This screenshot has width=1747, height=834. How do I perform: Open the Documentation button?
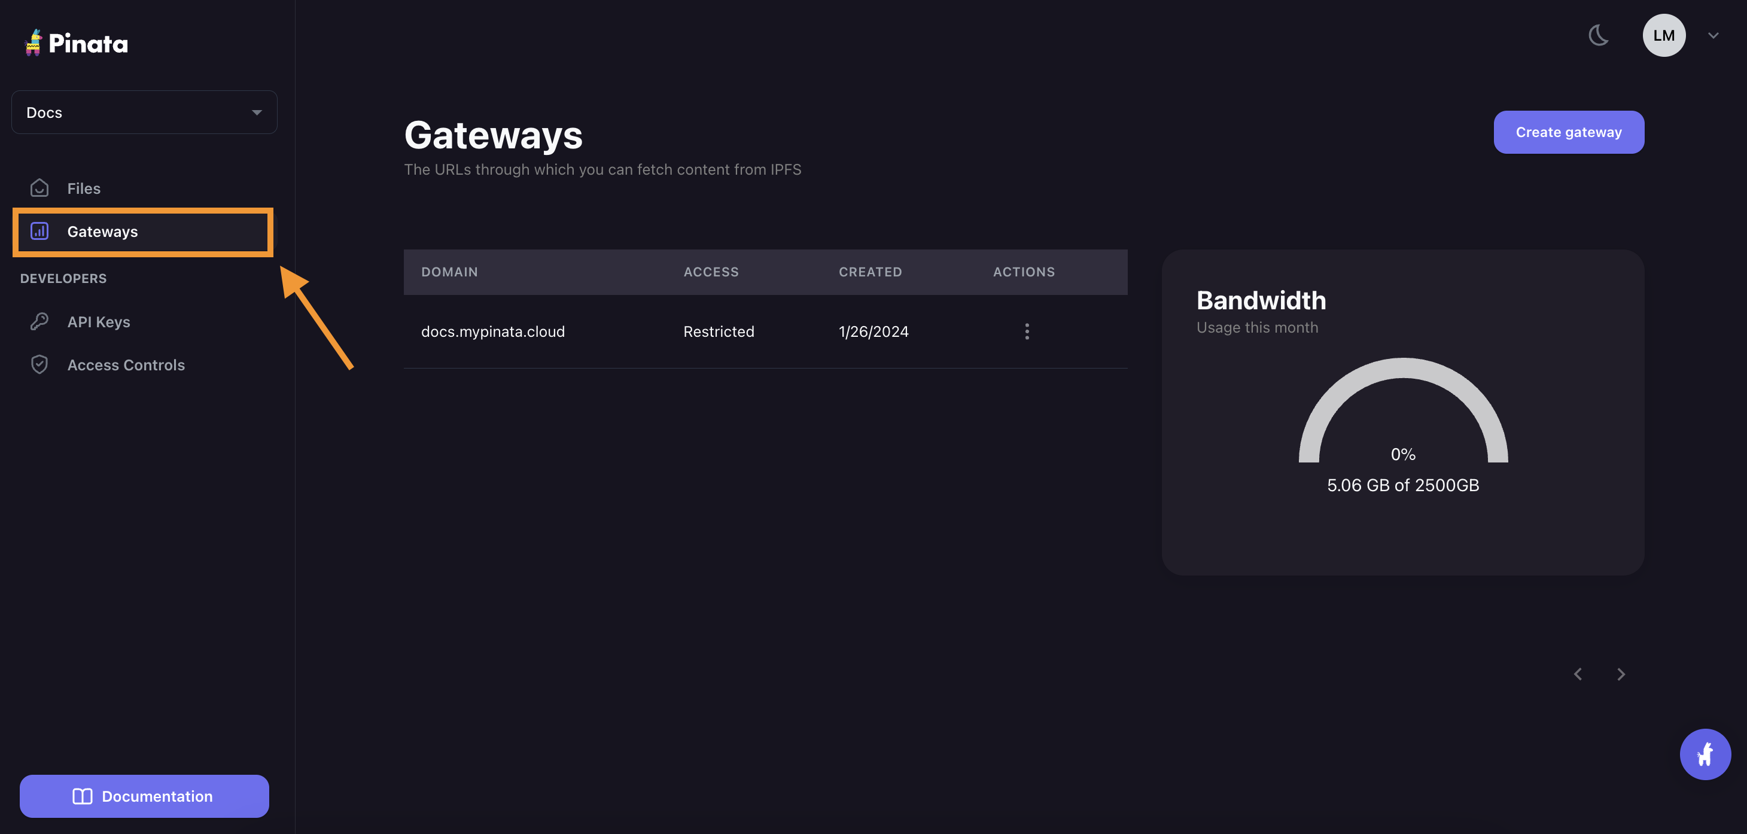[x=144, y=796]
